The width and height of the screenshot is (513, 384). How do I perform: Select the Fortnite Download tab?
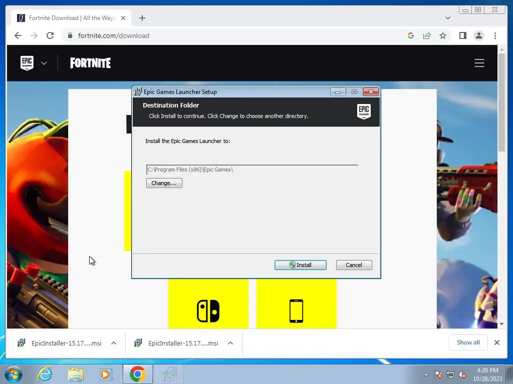(71, 18)
